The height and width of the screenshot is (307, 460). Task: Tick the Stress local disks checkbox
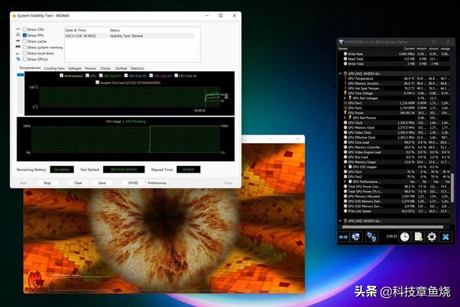(24, 53)
